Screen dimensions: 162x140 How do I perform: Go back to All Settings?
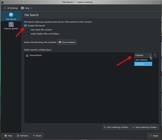point(11,8)
